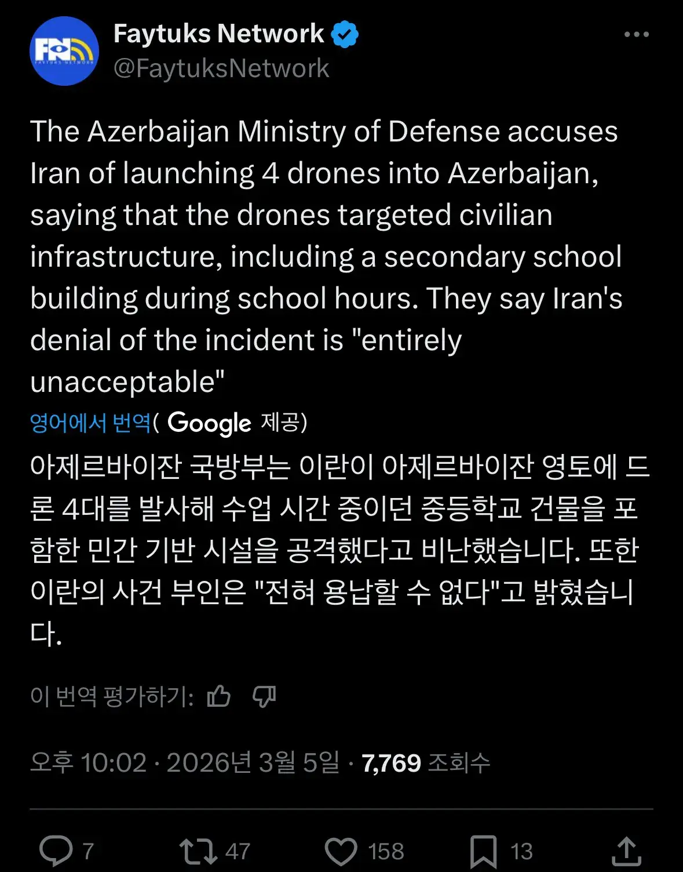Rate the translation with thumbs up
The width and height of the screenshot is (683, 872).
pos(219,696)
